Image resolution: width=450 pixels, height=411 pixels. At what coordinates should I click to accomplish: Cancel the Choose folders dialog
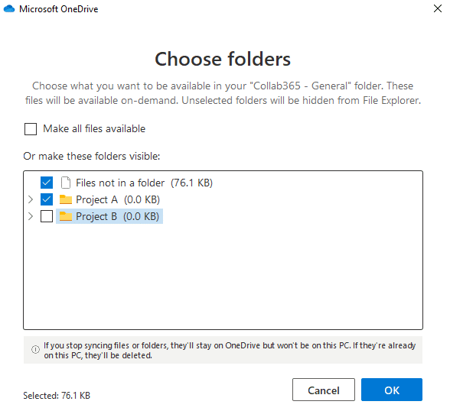pyautogui.click(x=324, y=390)
